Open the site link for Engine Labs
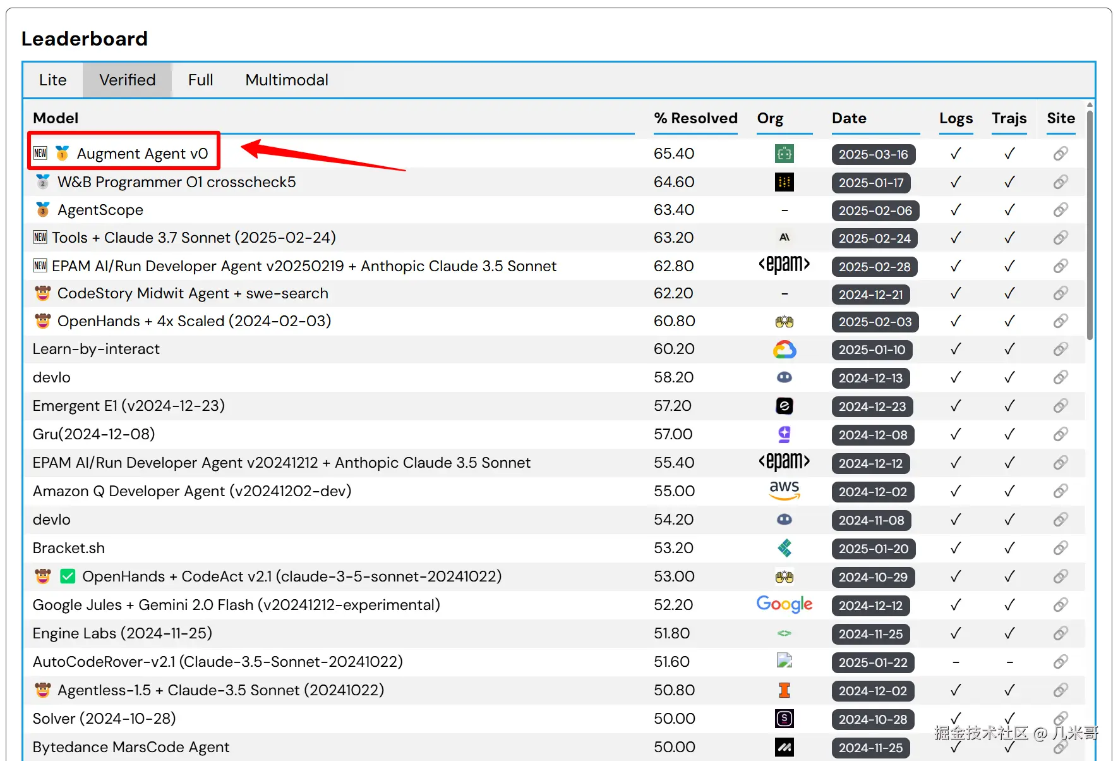The width and height of the screenshot is (1118, 761). [1061, 633]
